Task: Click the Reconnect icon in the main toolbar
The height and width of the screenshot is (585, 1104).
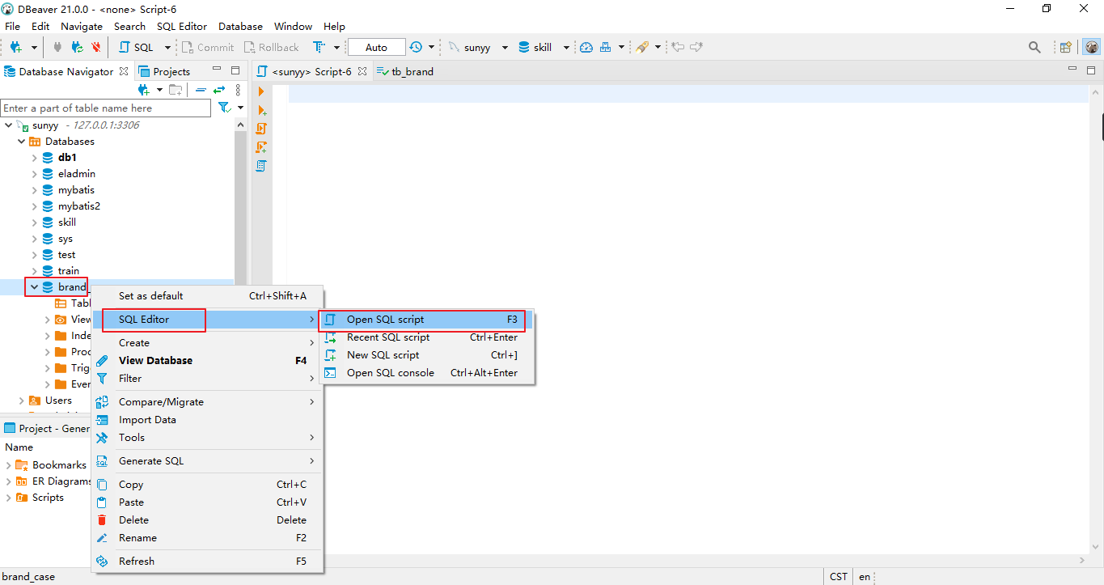Action: point(77,48)
